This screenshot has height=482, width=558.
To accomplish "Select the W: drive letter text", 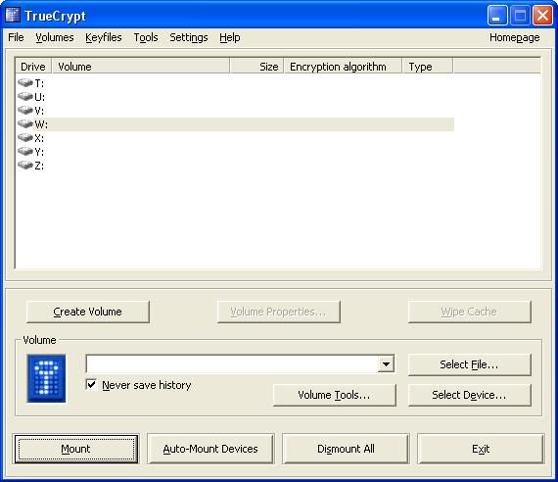I will pyautogui.click(x=41, y=124).
